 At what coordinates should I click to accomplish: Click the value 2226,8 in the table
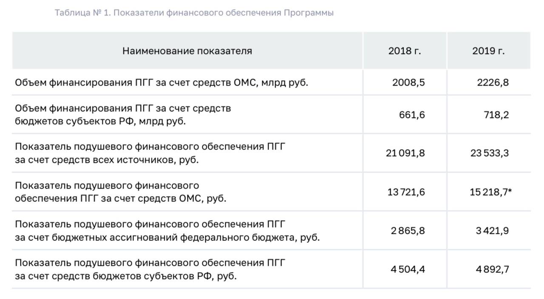pyautogui.click(x=493, y=82)
